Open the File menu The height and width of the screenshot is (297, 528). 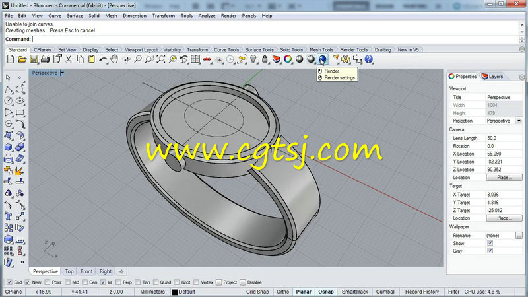tap(9, 16)
